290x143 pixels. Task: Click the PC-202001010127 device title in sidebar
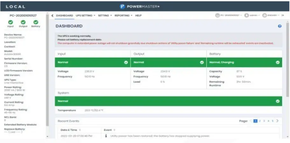coord(23,16)
